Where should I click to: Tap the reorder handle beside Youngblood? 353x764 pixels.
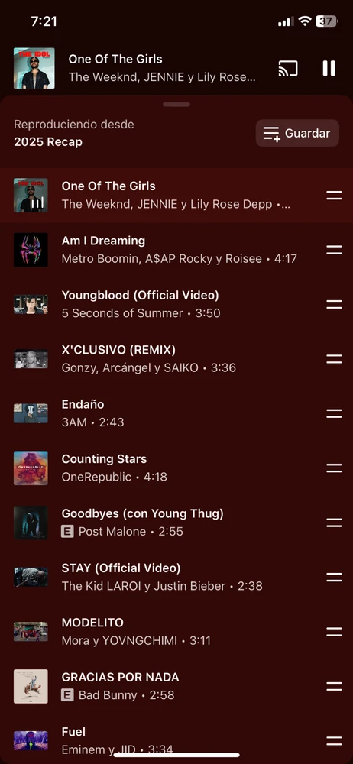coord(334,305)
